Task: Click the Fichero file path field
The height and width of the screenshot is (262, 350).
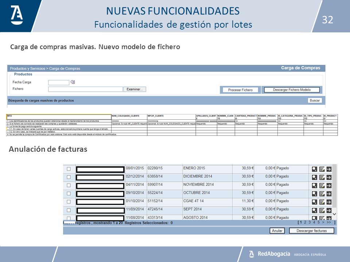Action: coord(85,89)
